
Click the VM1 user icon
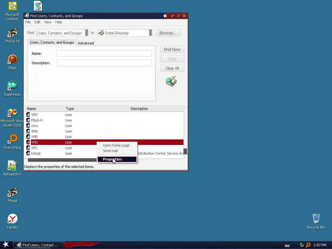[x=28, y=148]
